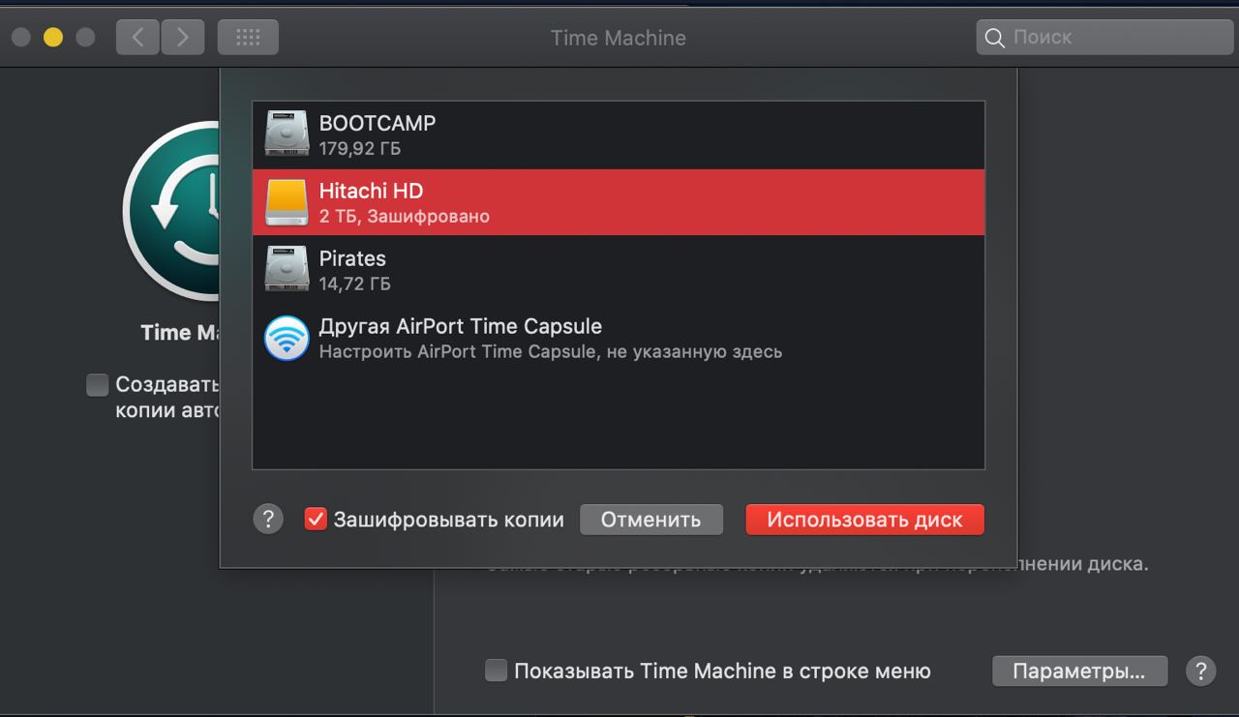Screen dimensions: 1239x717
Task: Go back with the left arrow button
Action: (137, 38)
